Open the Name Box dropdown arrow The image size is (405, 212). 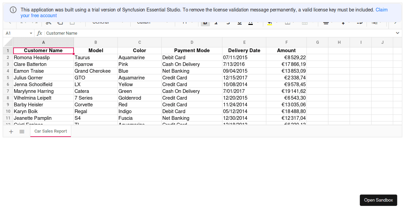click(x=31, y=33)
